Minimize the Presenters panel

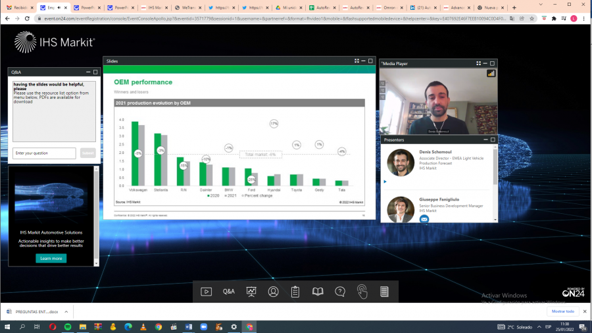pos(485,140)
